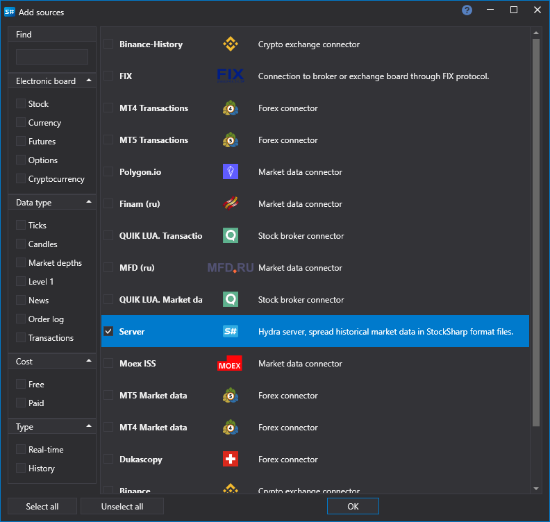Check the Futures filter box
The height and width of the screenshot is (522, 550).
(21, 142)
